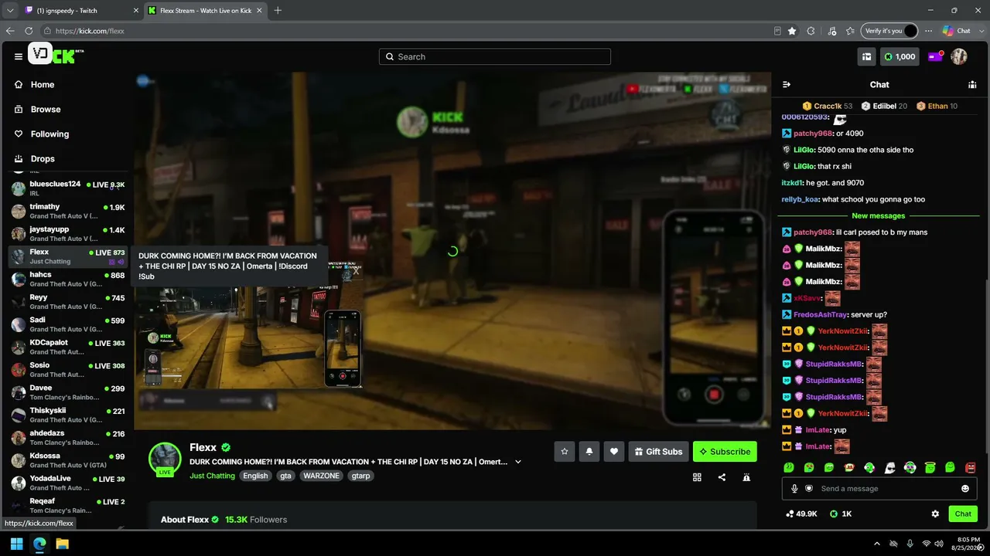The width and height of the screenshot is (990, 556).
Task: Expand the stream title with chevron
Action: 518,462
